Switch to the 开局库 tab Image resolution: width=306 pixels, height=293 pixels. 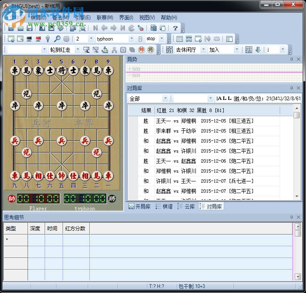coord(140,206)
